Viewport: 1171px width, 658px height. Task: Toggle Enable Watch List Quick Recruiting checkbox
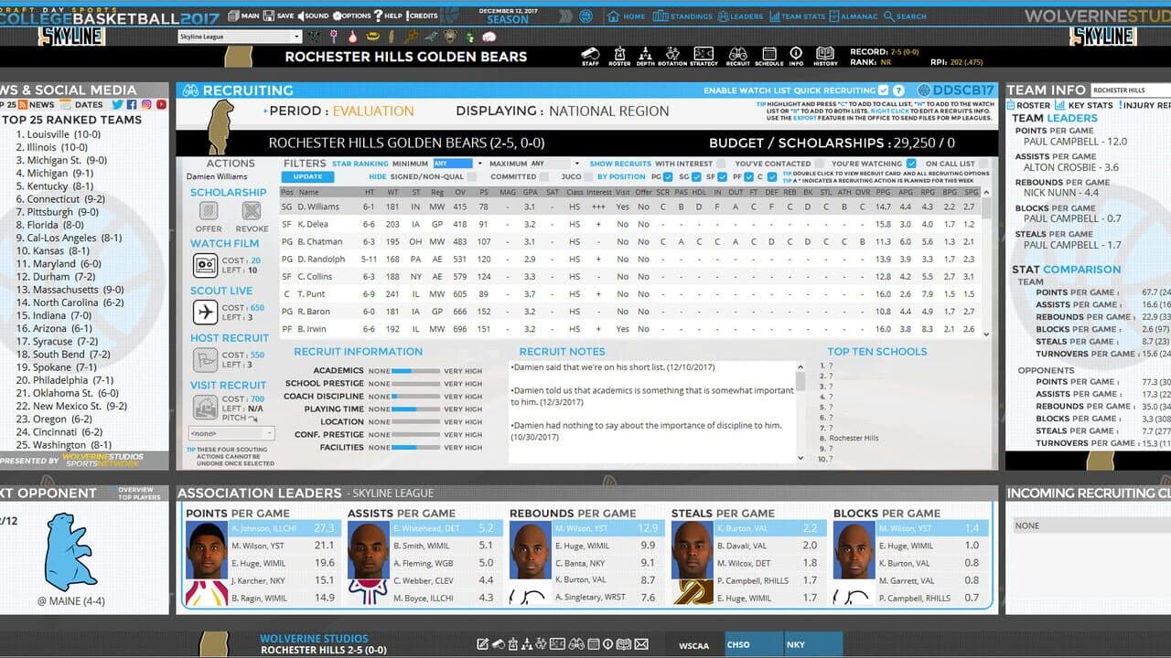coord(883,90)
